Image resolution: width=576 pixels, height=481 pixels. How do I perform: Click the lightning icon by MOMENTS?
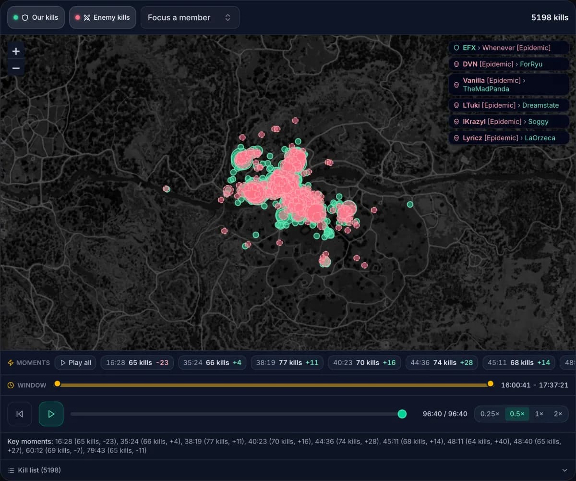(x=11, y=363)
